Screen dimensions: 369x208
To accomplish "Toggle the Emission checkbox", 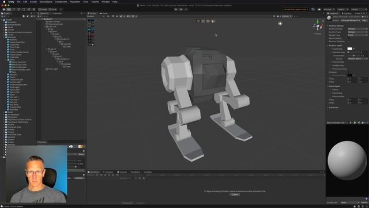I will (349, 72).
